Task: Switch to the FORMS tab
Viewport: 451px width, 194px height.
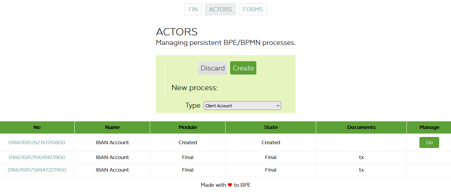Action: click(x=253, y=10)
